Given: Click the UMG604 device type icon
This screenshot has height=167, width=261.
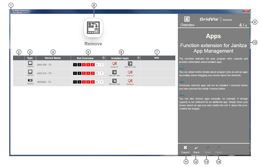Looking at the screenshot, I should pyautogui.click(x=30, y=81).
